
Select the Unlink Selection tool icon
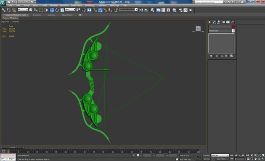coord(9,10)
